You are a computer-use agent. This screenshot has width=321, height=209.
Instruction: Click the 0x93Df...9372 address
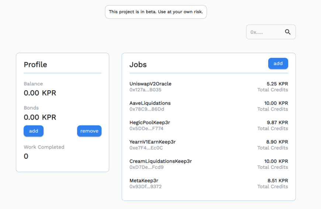(x=145, y=187)
